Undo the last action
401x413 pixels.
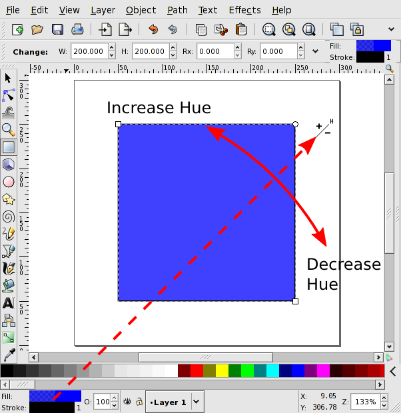tap(153, 29)
